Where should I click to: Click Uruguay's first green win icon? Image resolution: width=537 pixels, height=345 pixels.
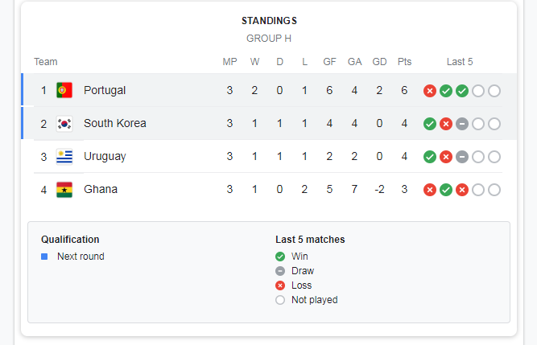[430, 157]
